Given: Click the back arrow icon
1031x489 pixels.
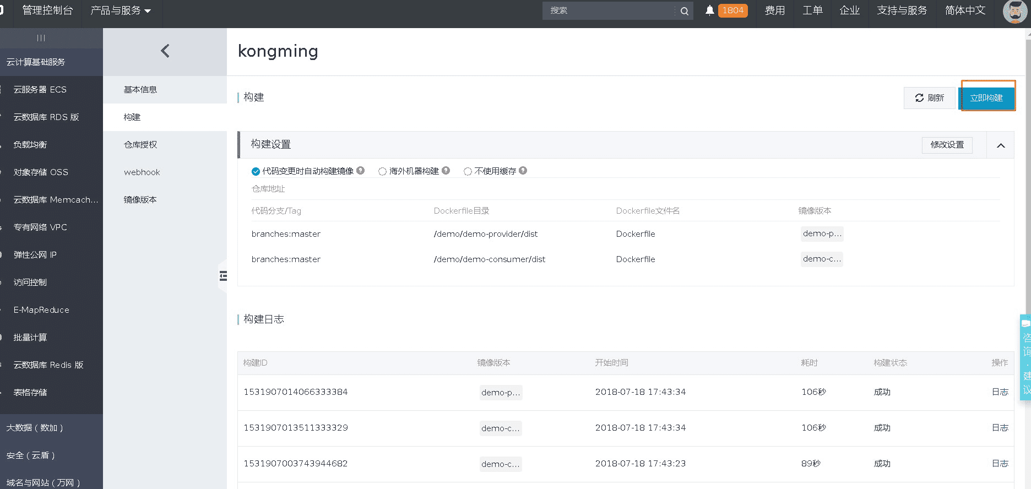Looking at the screenshot, I should click(165, 51).
